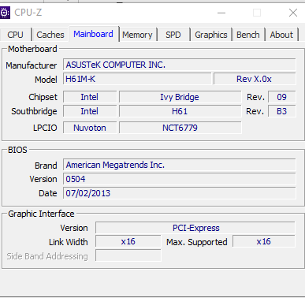Select the Memory tab
The image size is (305, 298).
[x=137, y=35]
